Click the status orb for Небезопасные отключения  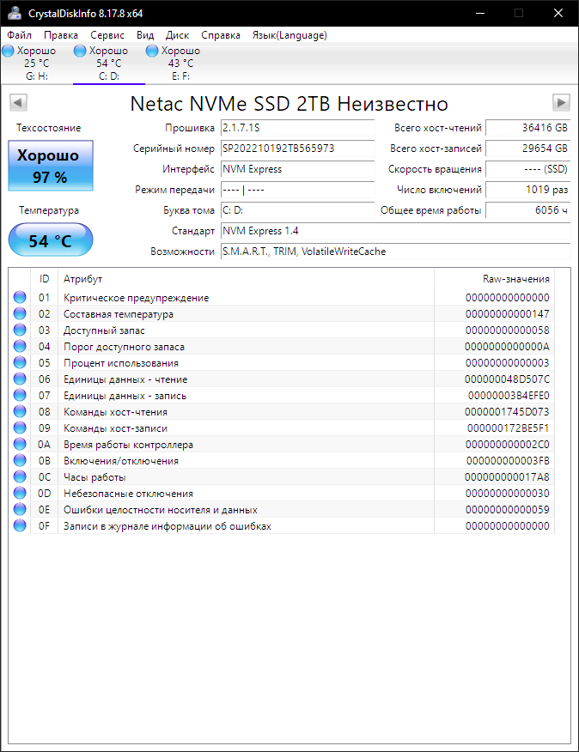click(x=20, y=493)
